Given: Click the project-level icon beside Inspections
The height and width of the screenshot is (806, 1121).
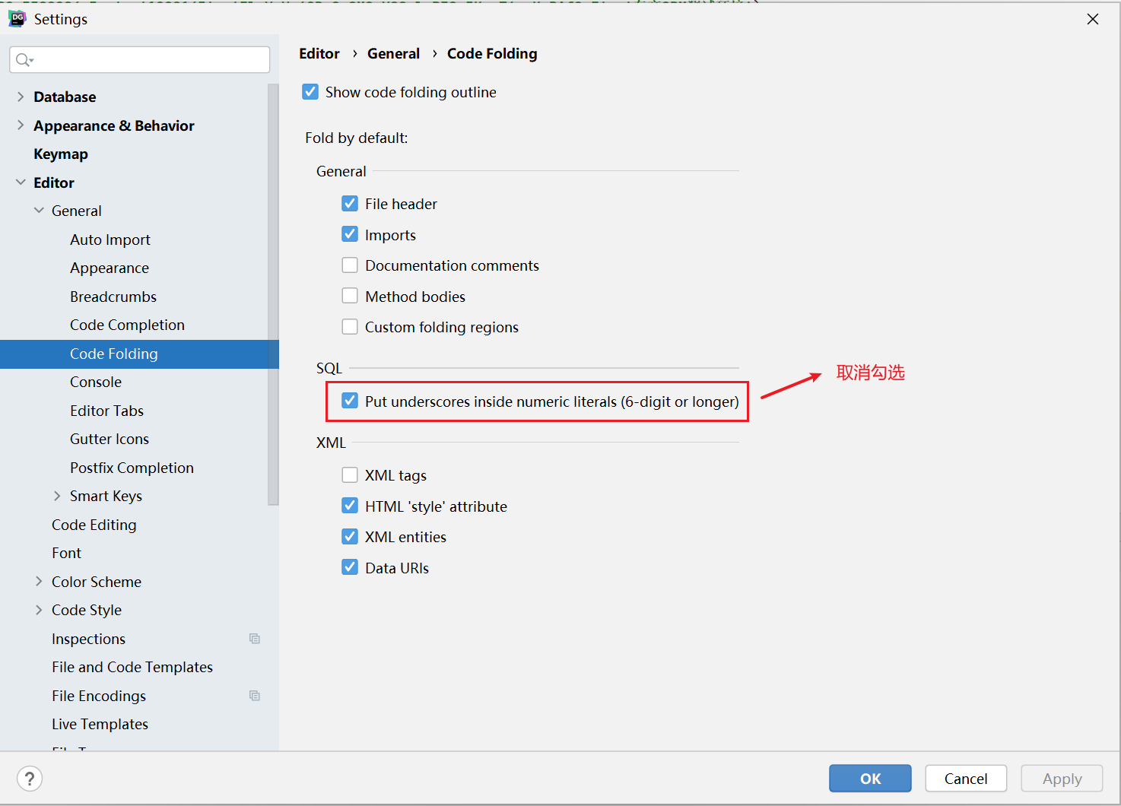Looking at the screenshot, I should pyautogui.click(x=255, y=639).
